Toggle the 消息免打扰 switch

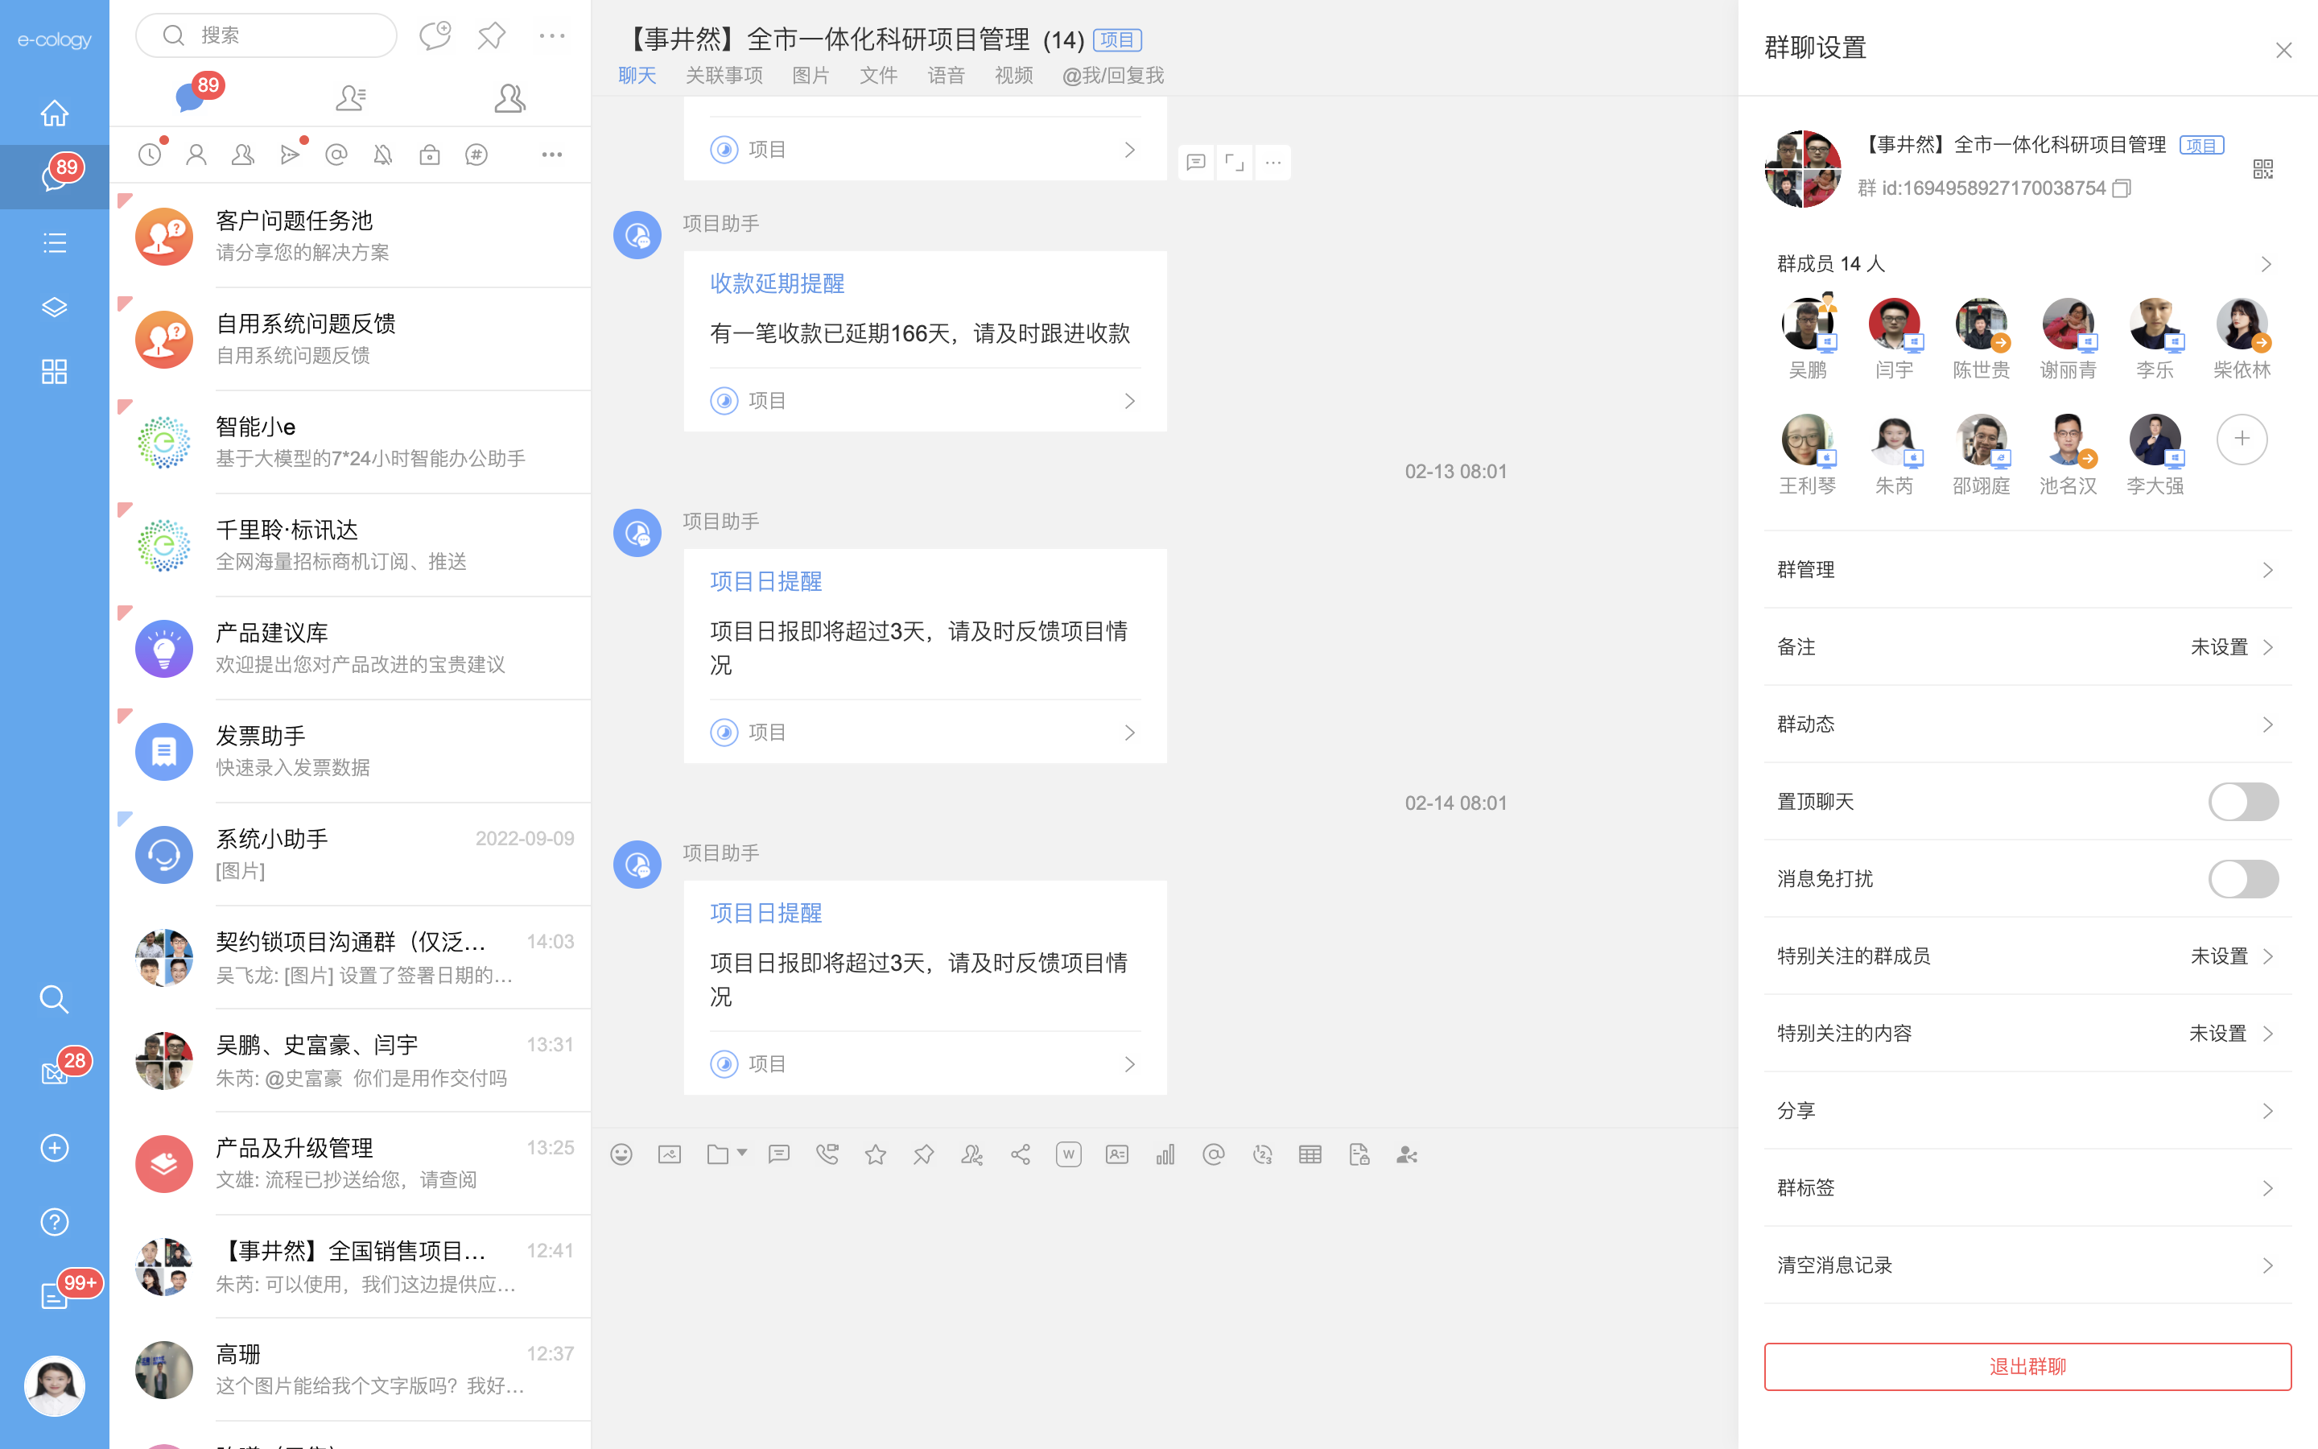(2242, 879)
